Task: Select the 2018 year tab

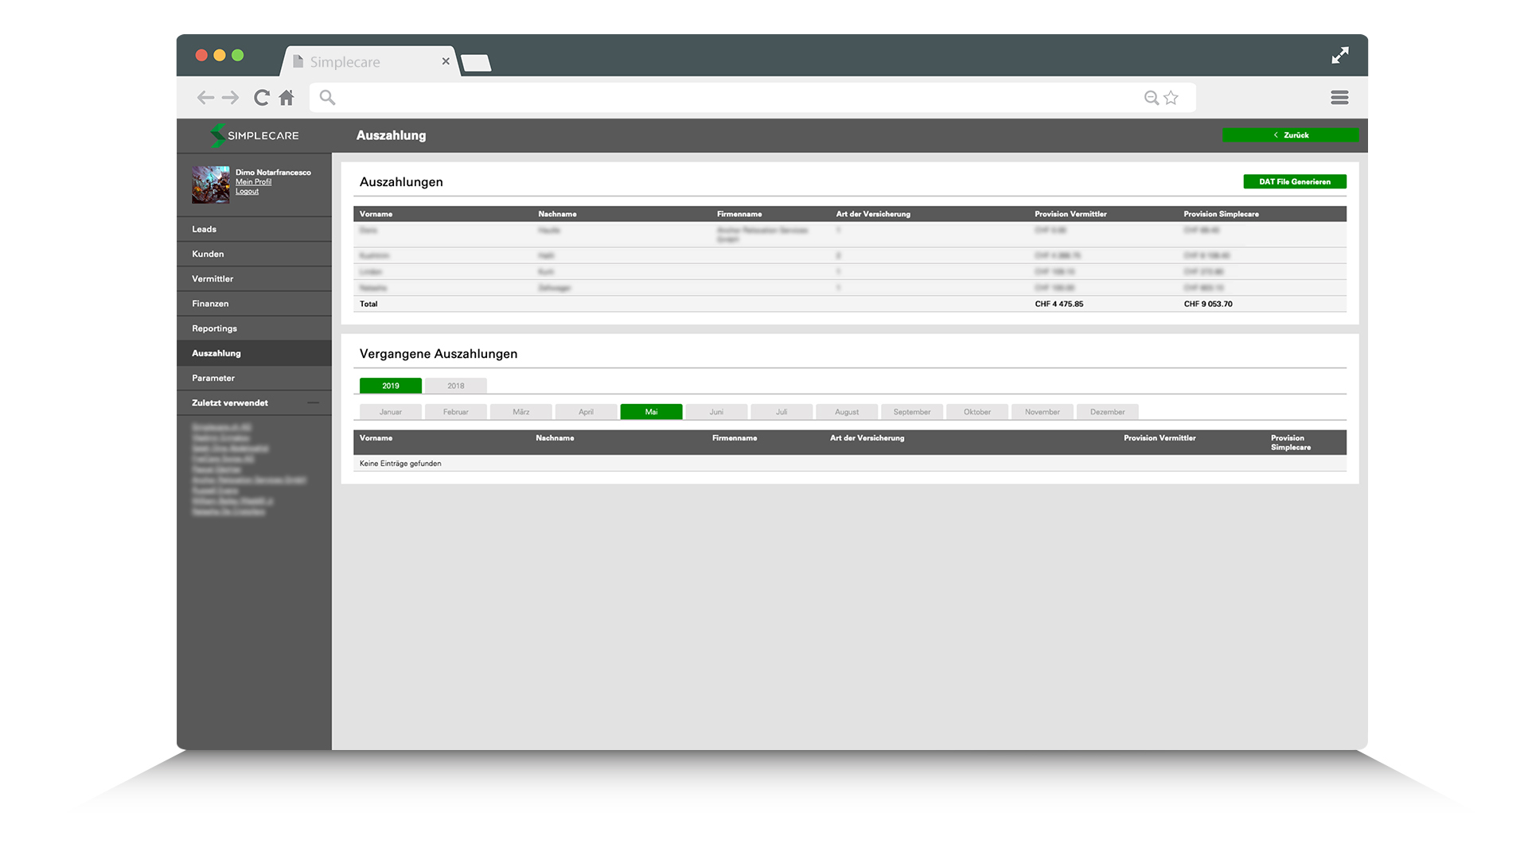Action: 455,386
